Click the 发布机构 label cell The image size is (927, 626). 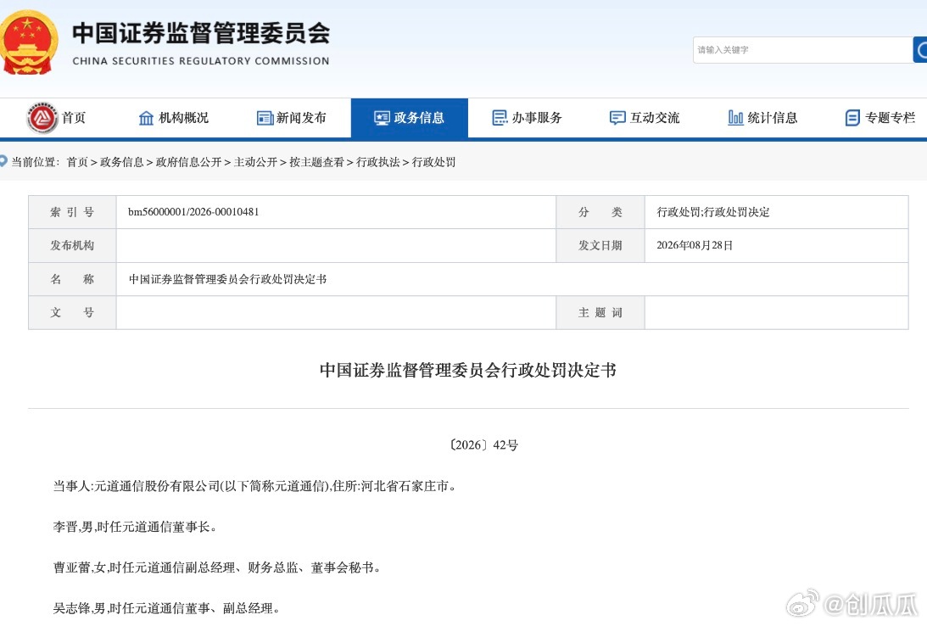pos(72,245)
